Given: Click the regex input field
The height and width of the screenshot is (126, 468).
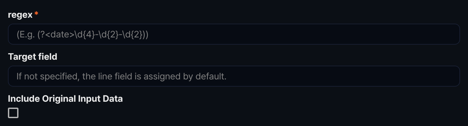Looking at the screenshot, I should [234, 34].
